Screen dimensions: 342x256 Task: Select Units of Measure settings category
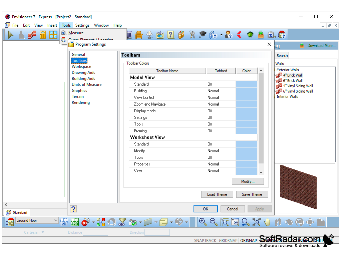coord(87,85)
